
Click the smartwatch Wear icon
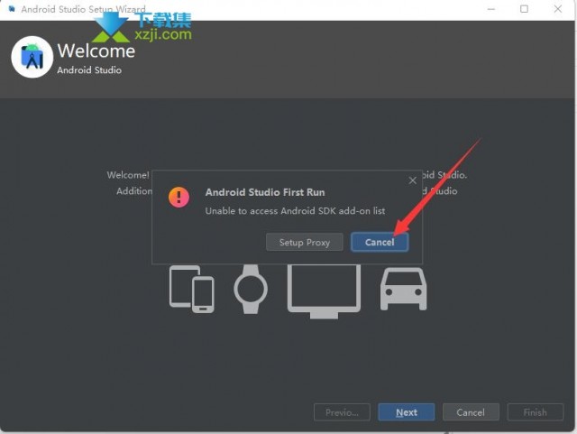[251, 290]
